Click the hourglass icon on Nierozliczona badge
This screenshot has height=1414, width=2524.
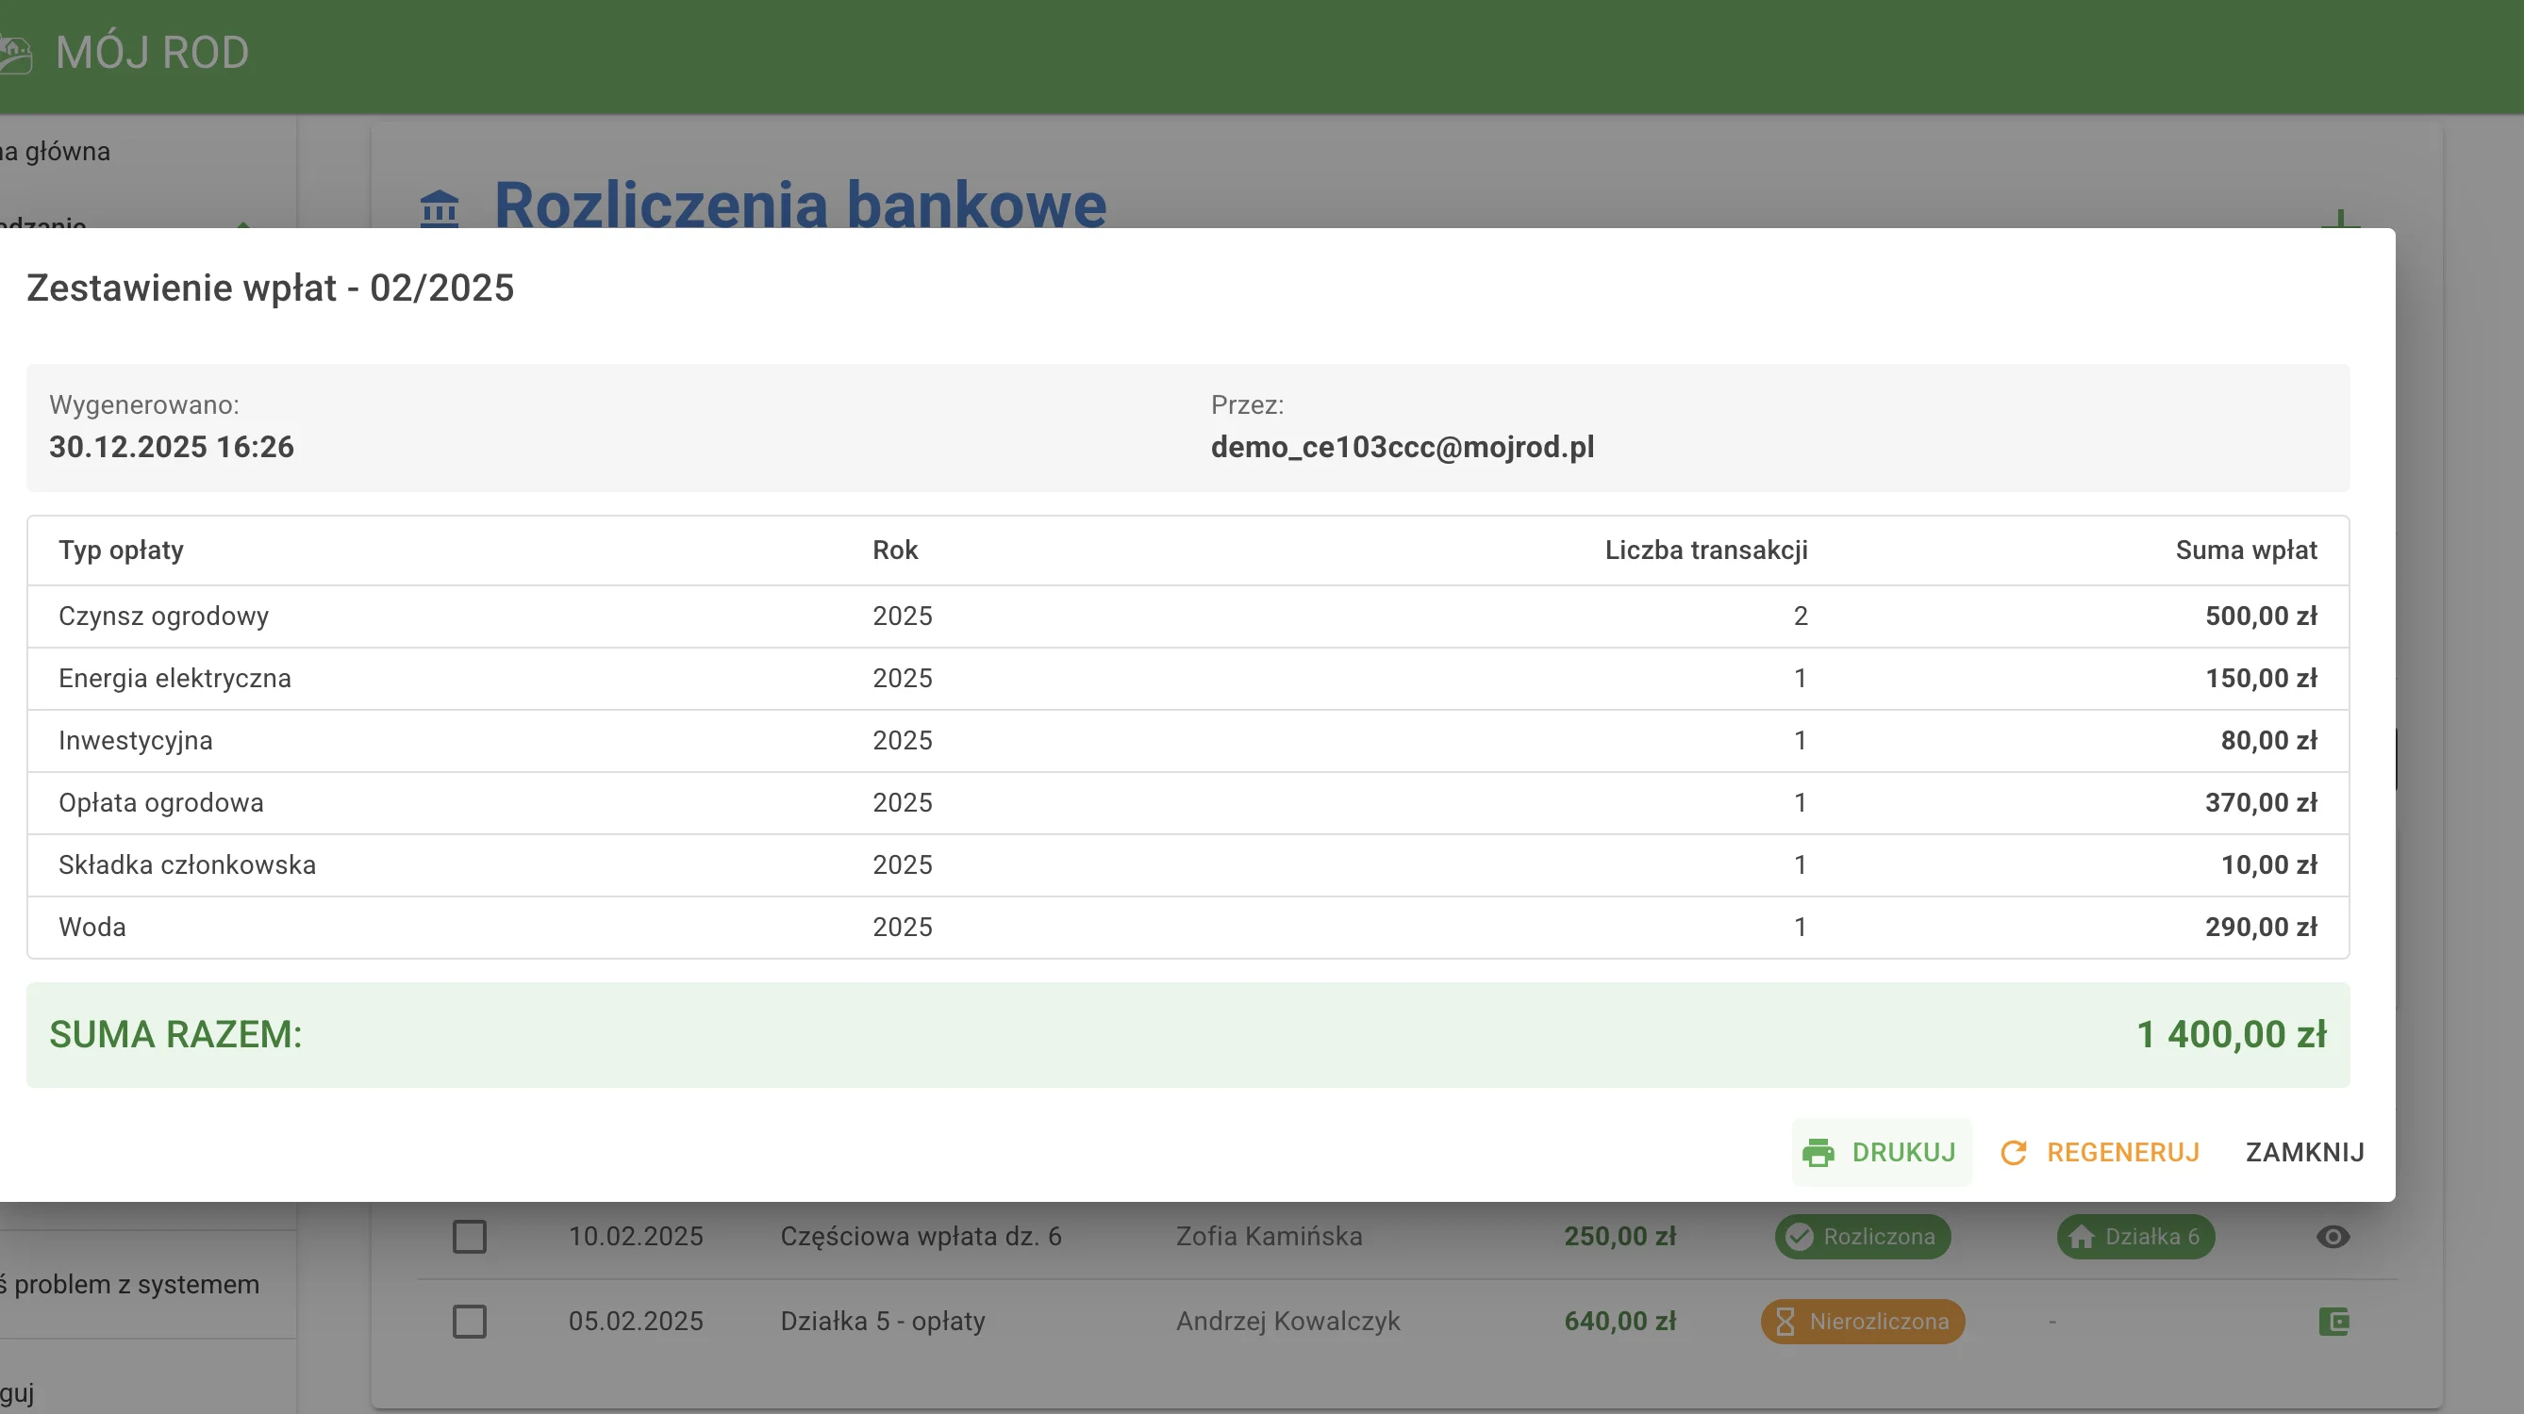coord(1785,1322)
